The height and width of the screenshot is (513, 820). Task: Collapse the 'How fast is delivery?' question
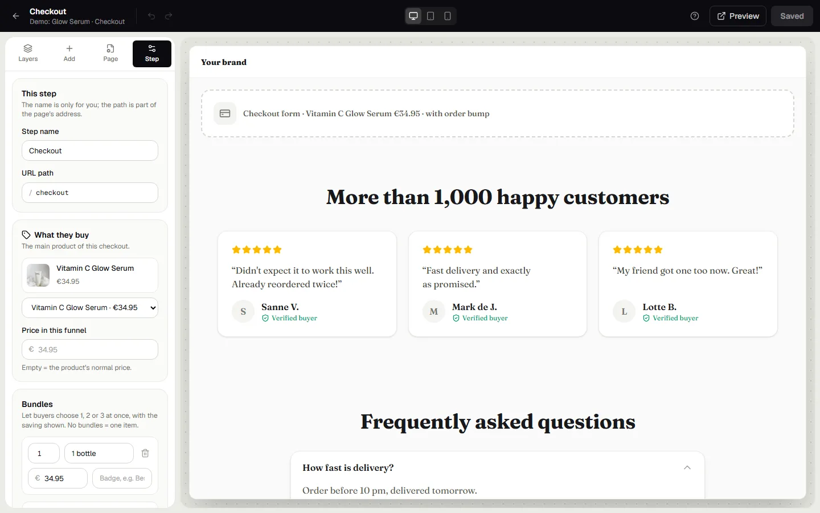[687, 467]
